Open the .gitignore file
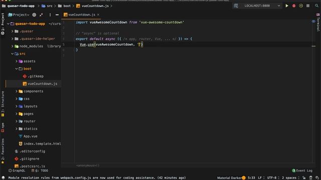The width and height of the screenshot is (321, 180). (27, 158)
